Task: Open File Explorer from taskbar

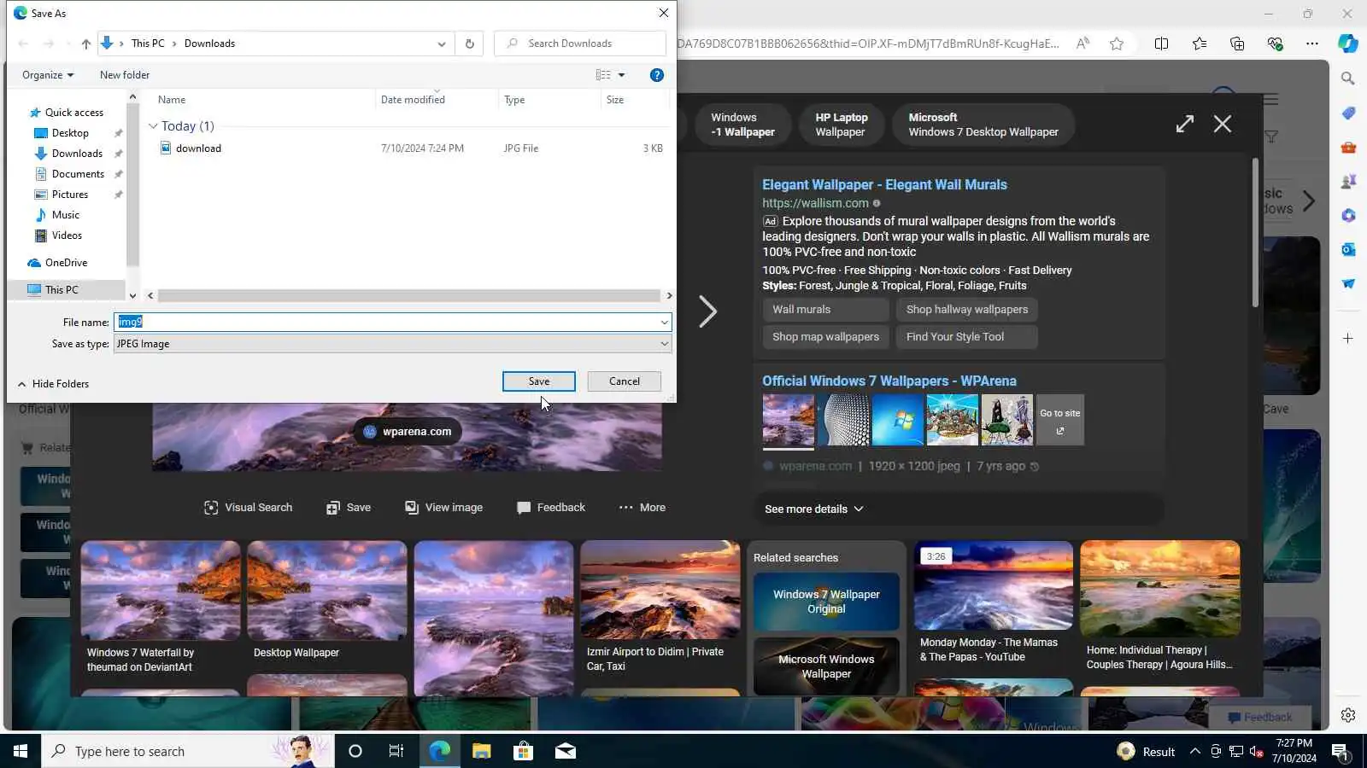Action: point(482,752)
